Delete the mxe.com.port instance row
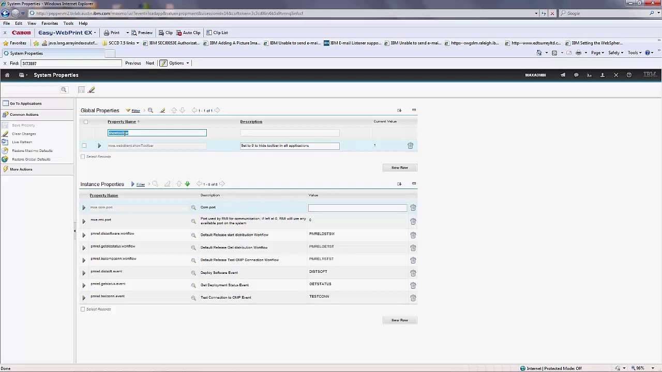Image resolution: width=662 pixels, height=372 pixels. 413,208
